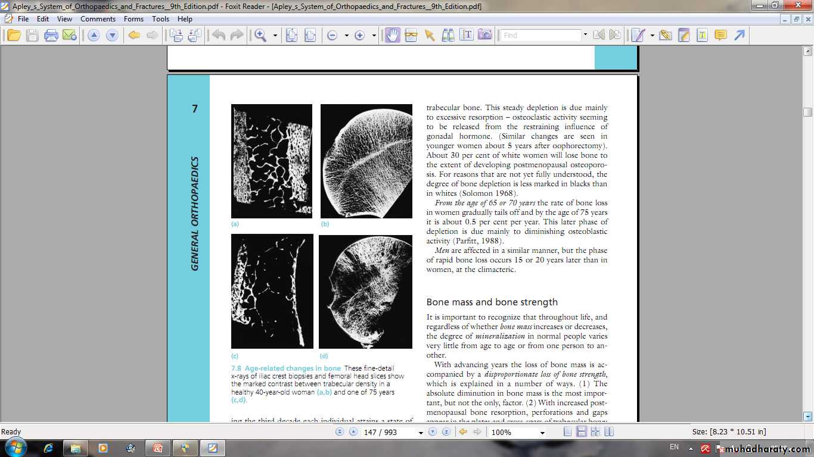Viewport: 814px width, 457px height.
Task: Open the Comments menu
Action: [x=98, y=19]
